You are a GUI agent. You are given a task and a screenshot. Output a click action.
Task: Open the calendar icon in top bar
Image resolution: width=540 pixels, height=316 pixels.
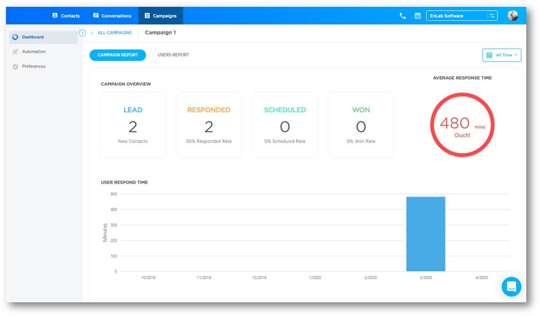[x=418, y=16]
